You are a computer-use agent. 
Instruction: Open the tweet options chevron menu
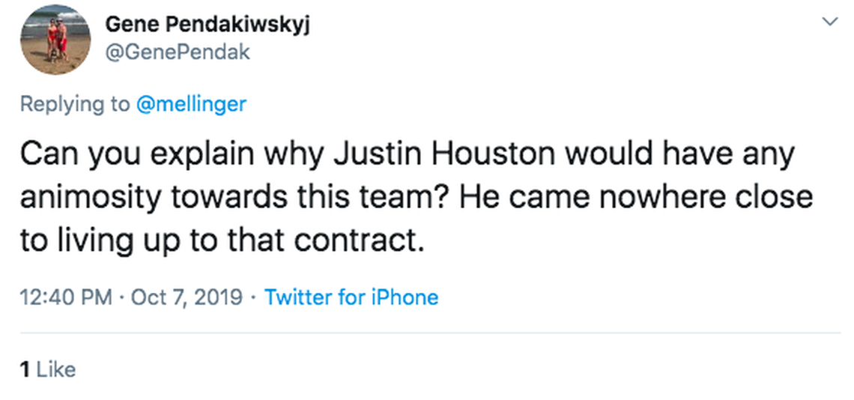829,22
